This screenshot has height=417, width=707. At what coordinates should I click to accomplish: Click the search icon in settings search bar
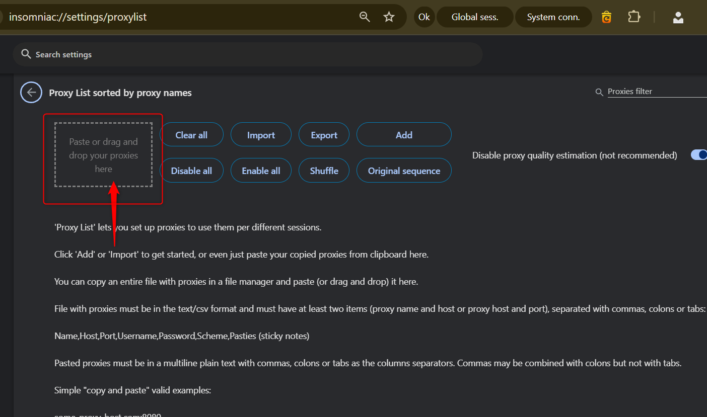(25, 54)
